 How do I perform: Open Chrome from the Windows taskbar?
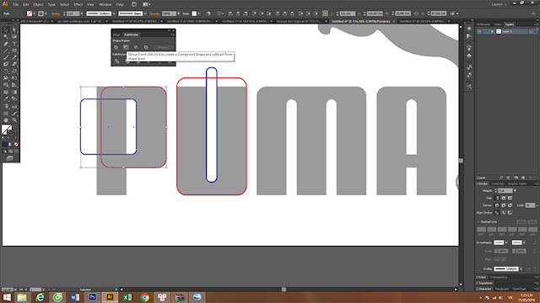(144, 297)
